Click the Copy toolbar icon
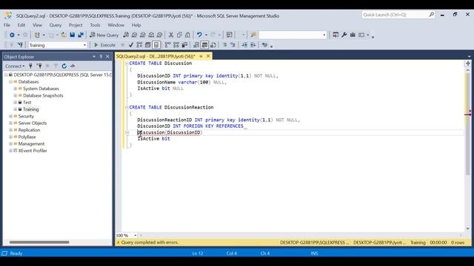474x266 pixels. tap(179, 35)
